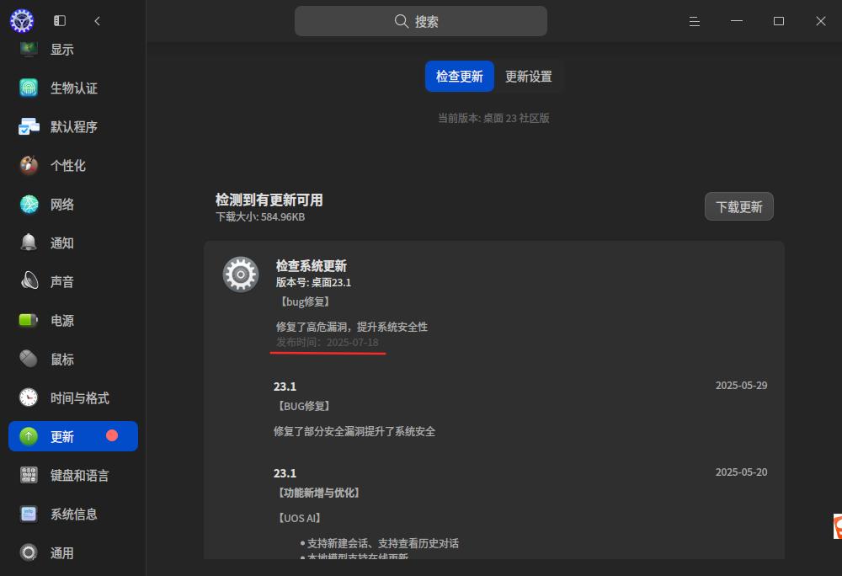
Task: Select 时间与格式 in the sidebar
Action: click(73, 397)
